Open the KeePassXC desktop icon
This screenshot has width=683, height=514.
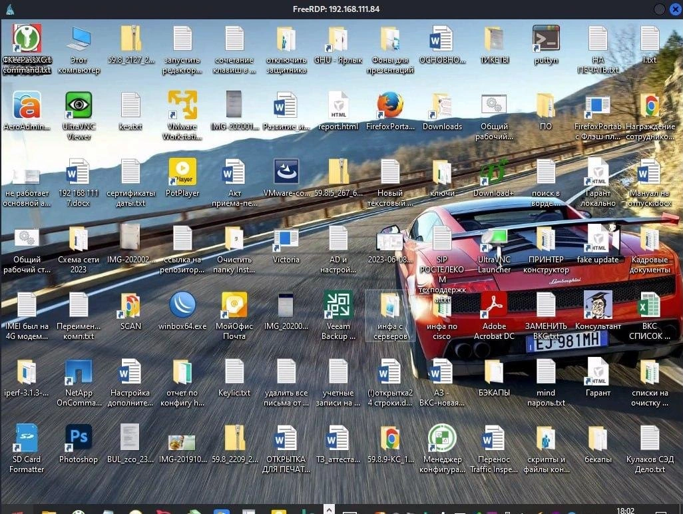[27, 39]
